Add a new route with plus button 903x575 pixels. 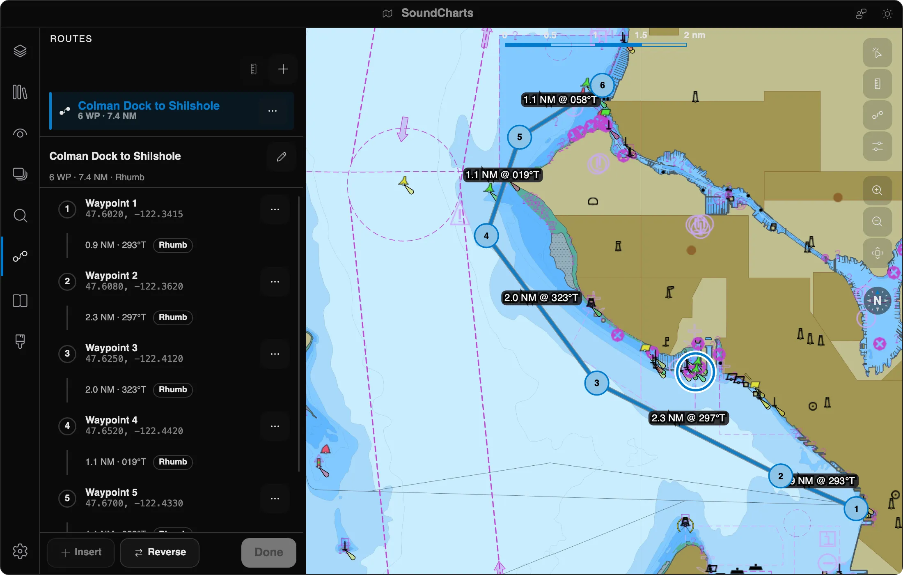pyautogui.click(x=283, y=69)
